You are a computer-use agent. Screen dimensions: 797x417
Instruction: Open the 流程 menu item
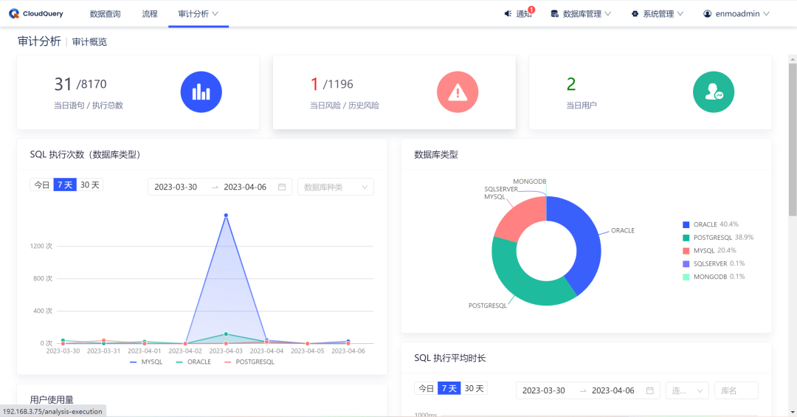149,14
